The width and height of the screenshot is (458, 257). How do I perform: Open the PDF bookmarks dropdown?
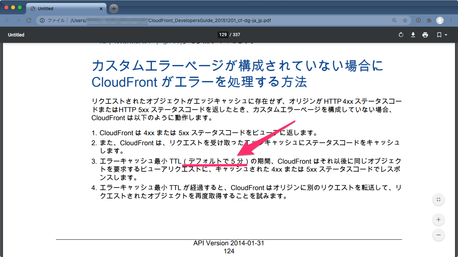442,35
